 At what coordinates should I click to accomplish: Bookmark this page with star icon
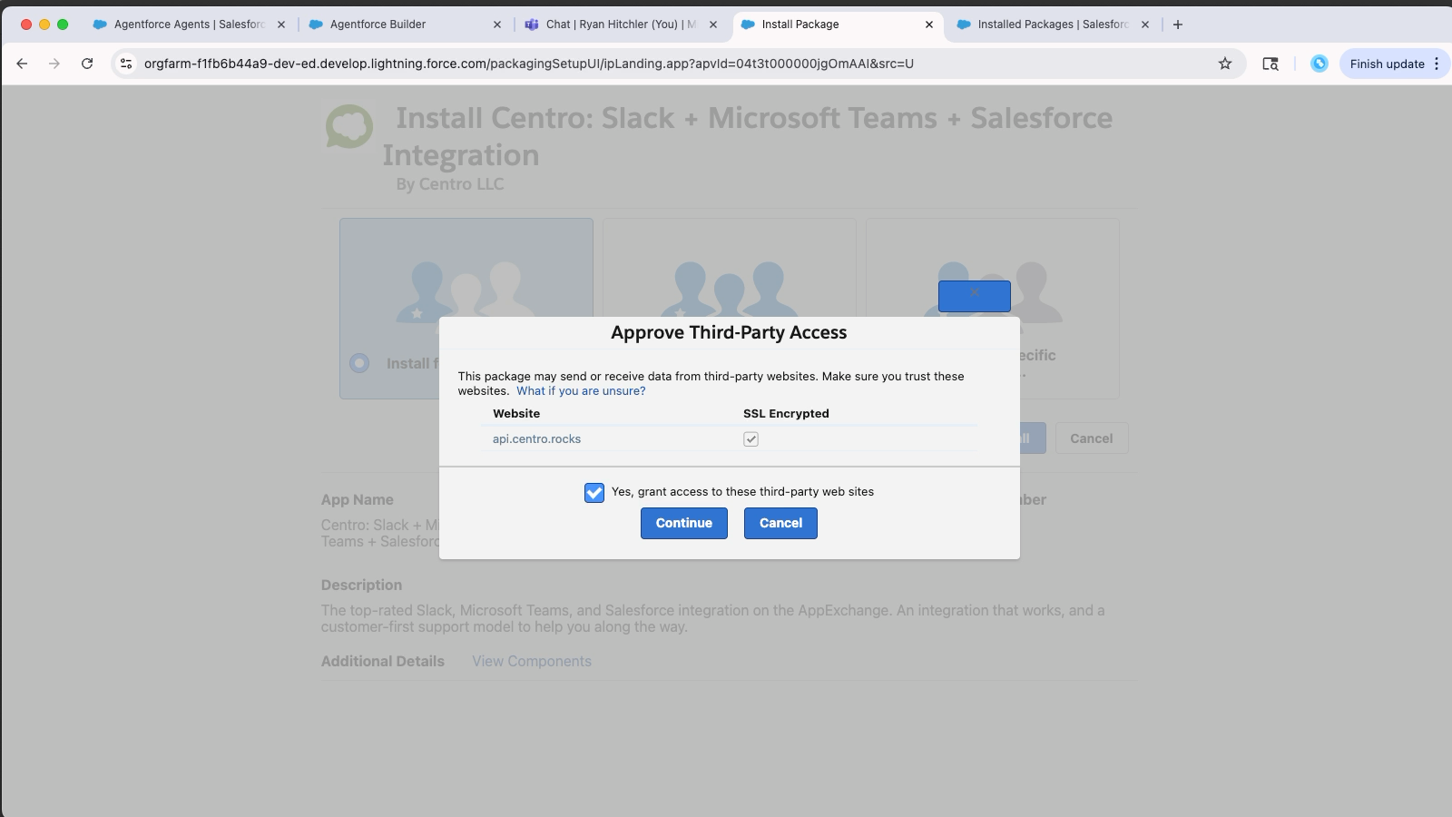point(1225,64)
